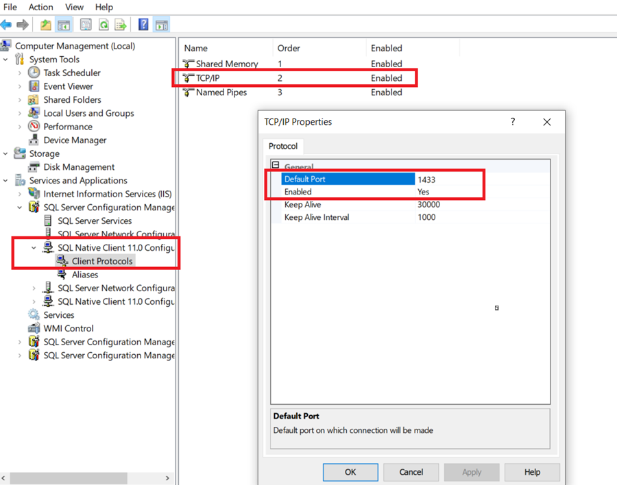This screenshot has height=485, width=617.
Task: Collapse the System Tools node
Action: pos(5,60)
